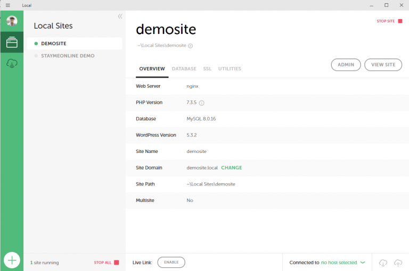Open the SSL tab
This screenshot has height=271, width=409.
pos(207,69)
